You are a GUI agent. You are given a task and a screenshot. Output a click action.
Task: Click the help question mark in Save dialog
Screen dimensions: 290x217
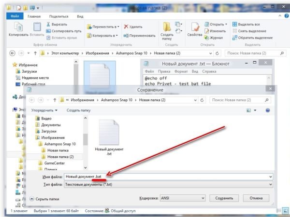pyautogui.click(x=267, y=110)
